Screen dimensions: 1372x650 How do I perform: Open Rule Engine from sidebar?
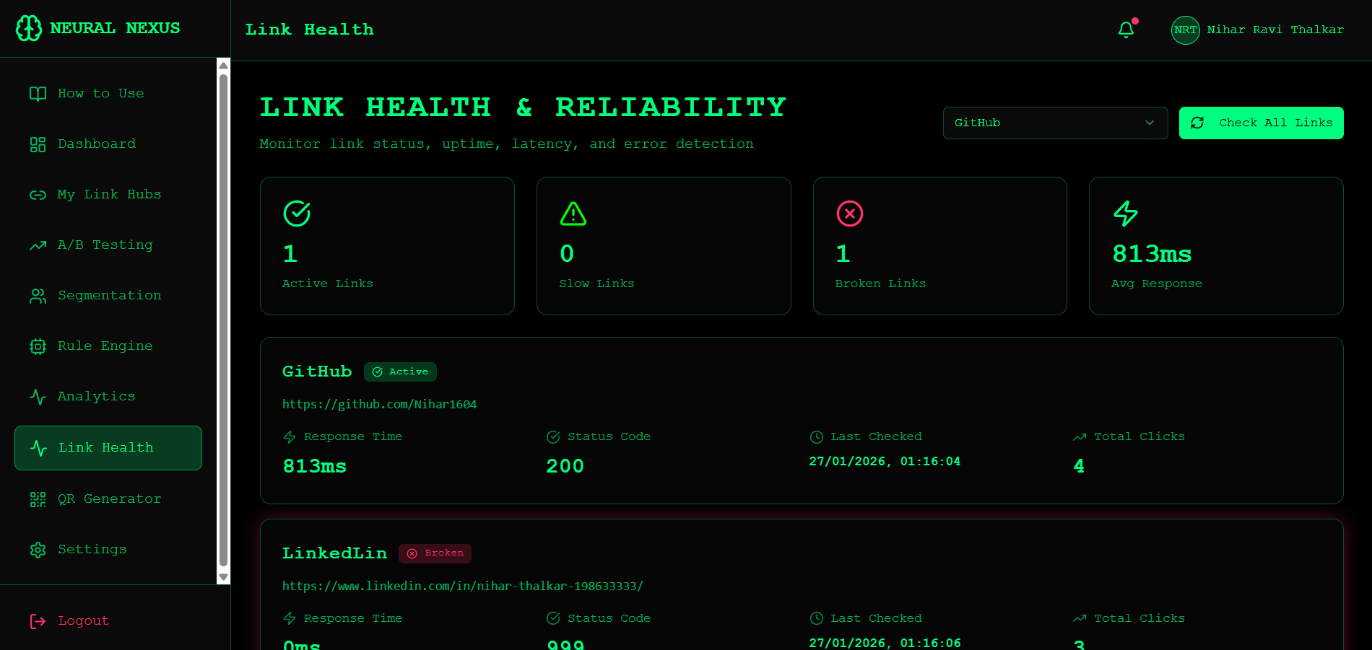pos(108,346)
